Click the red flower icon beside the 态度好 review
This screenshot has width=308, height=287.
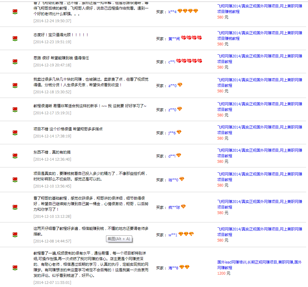coord(15,39)
